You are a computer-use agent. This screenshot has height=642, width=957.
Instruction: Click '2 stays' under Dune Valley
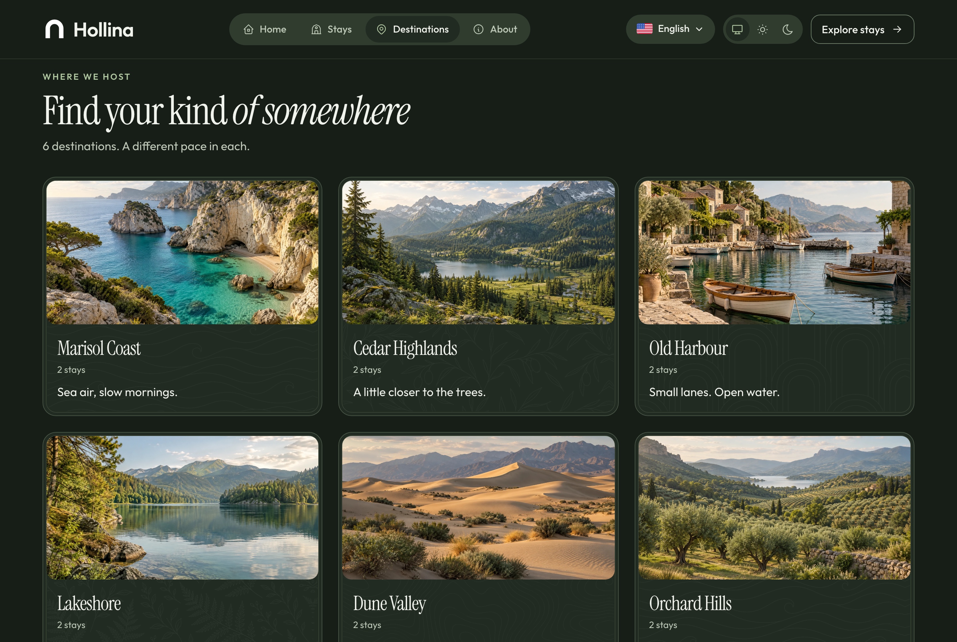point(367,625)
